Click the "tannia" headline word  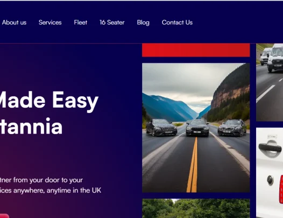[31, 126]
